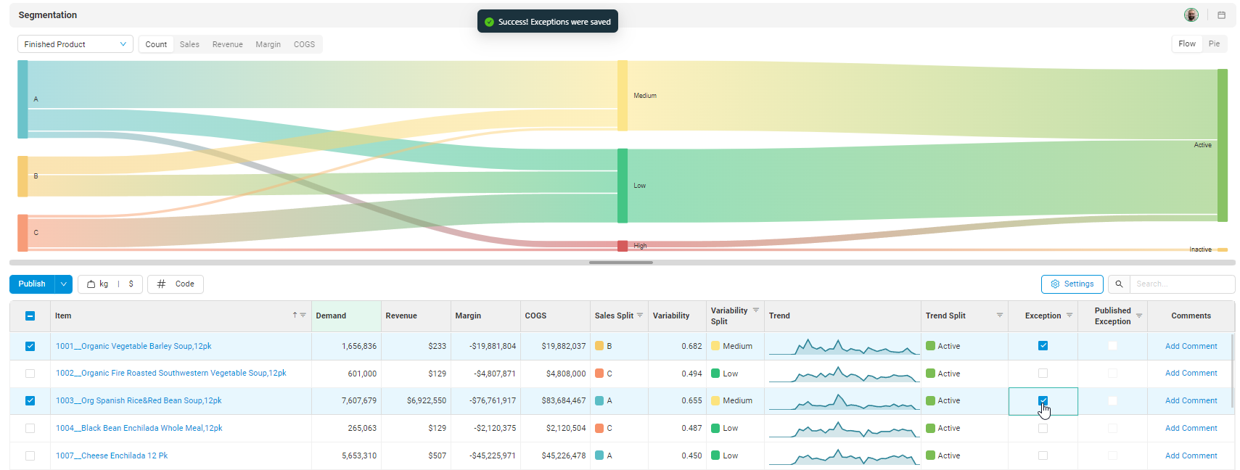
Task: Open item 1002 Organic Fire Roasted soup link
Action: 171,374
